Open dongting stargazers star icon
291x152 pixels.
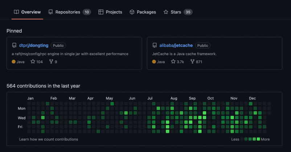coord(33,62)
